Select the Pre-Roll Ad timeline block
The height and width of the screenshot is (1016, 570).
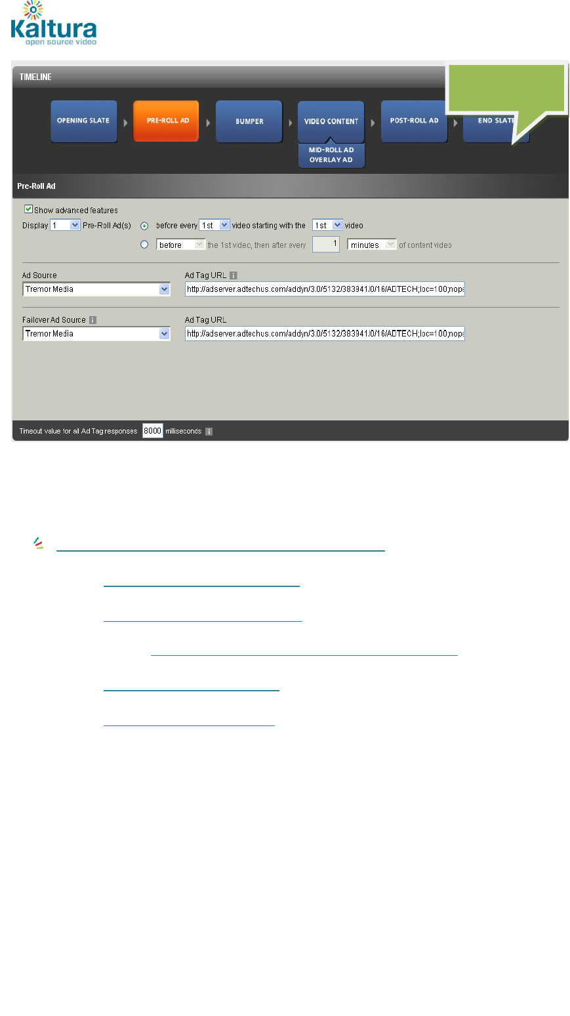[166, 121]
